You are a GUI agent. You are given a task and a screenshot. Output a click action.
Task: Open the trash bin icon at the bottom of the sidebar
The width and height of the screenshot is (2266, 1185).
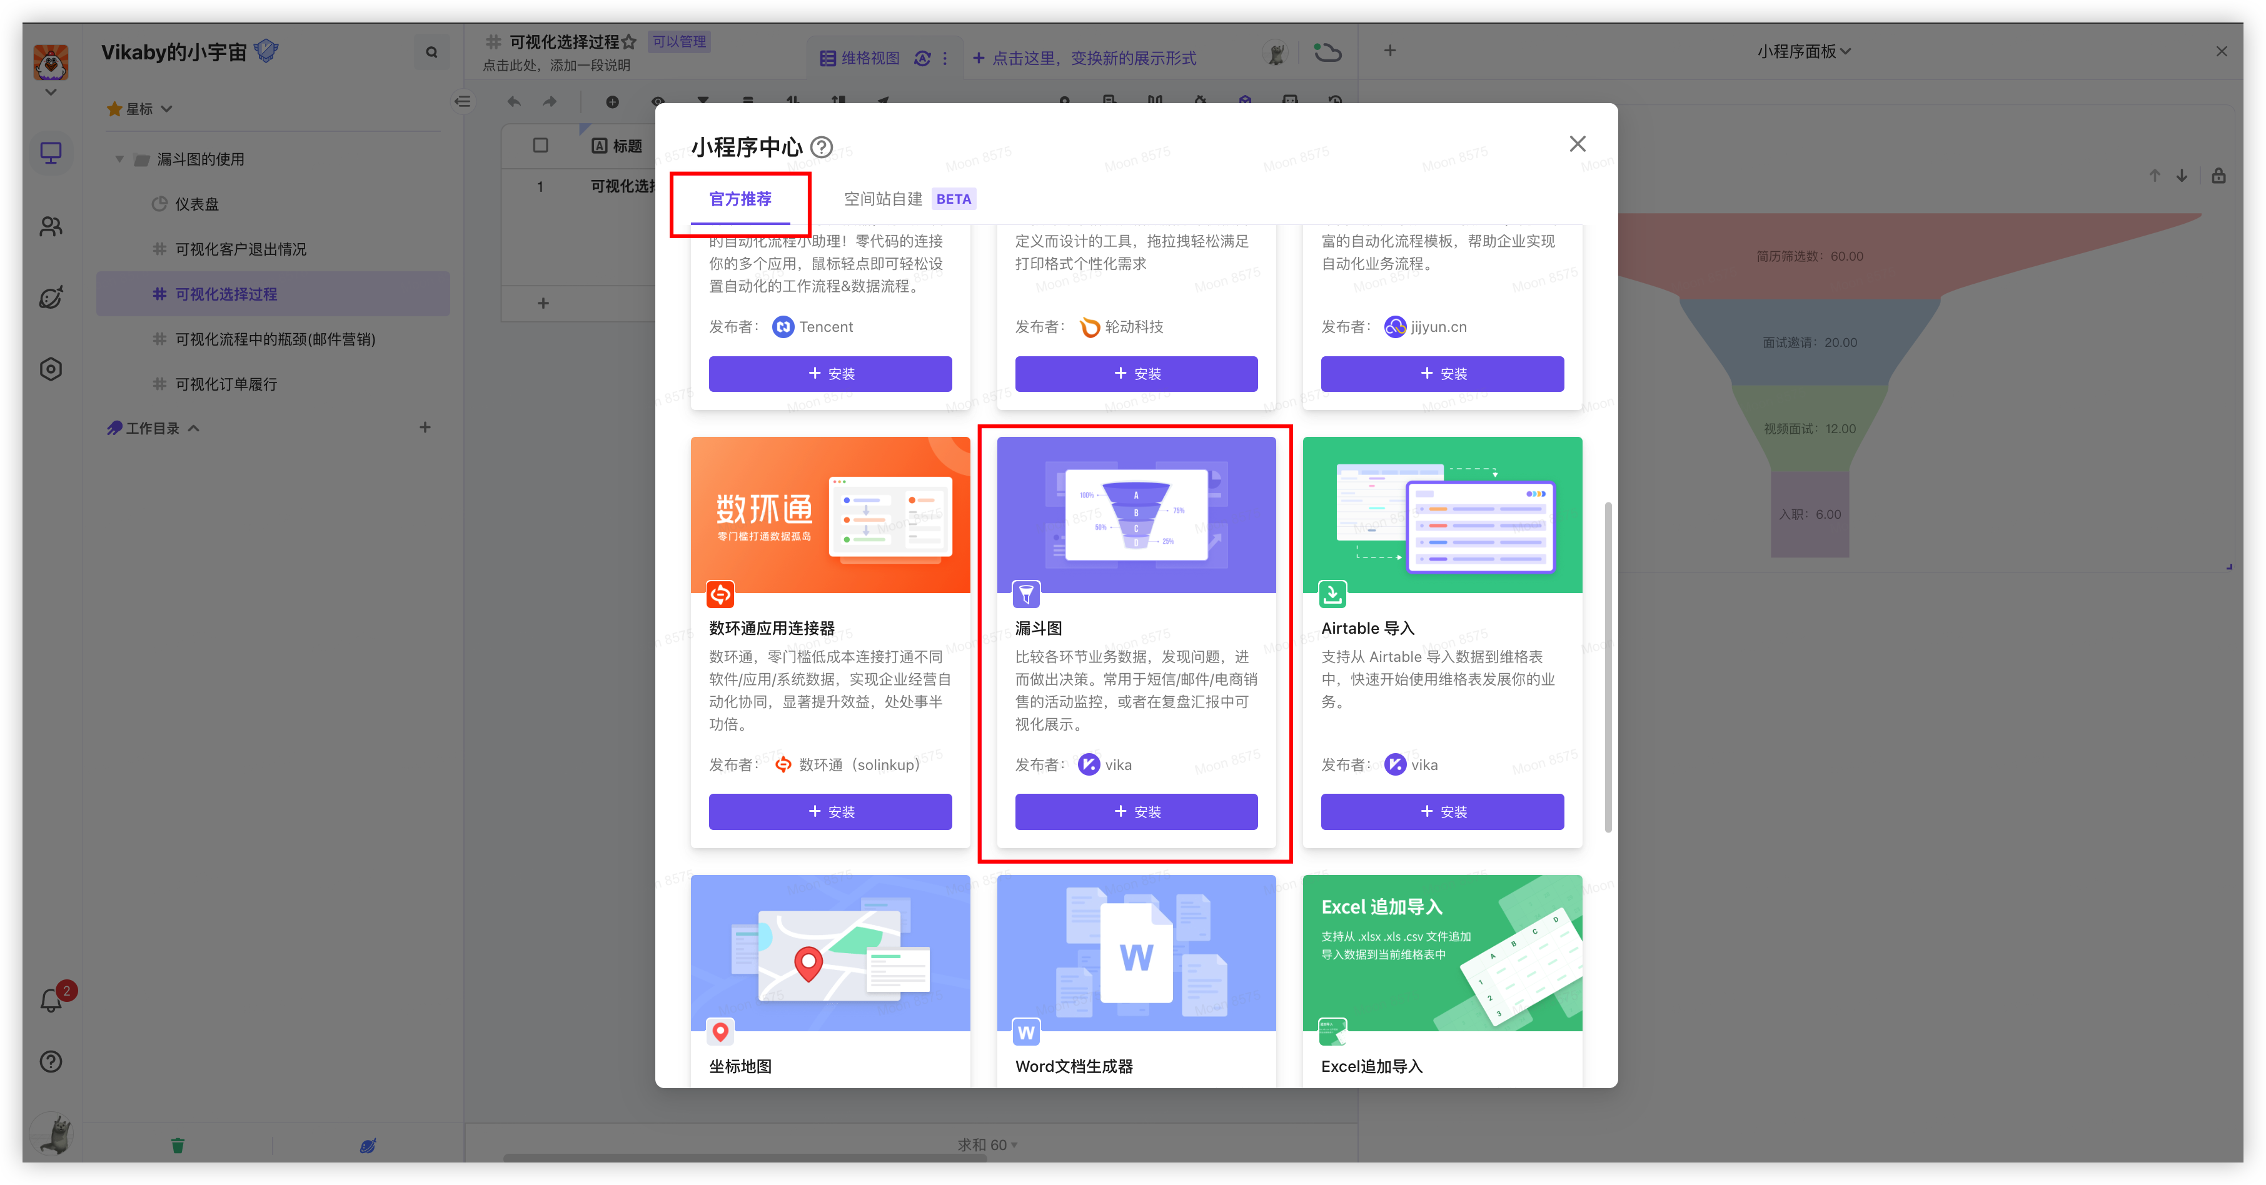tap(178, 1144)
